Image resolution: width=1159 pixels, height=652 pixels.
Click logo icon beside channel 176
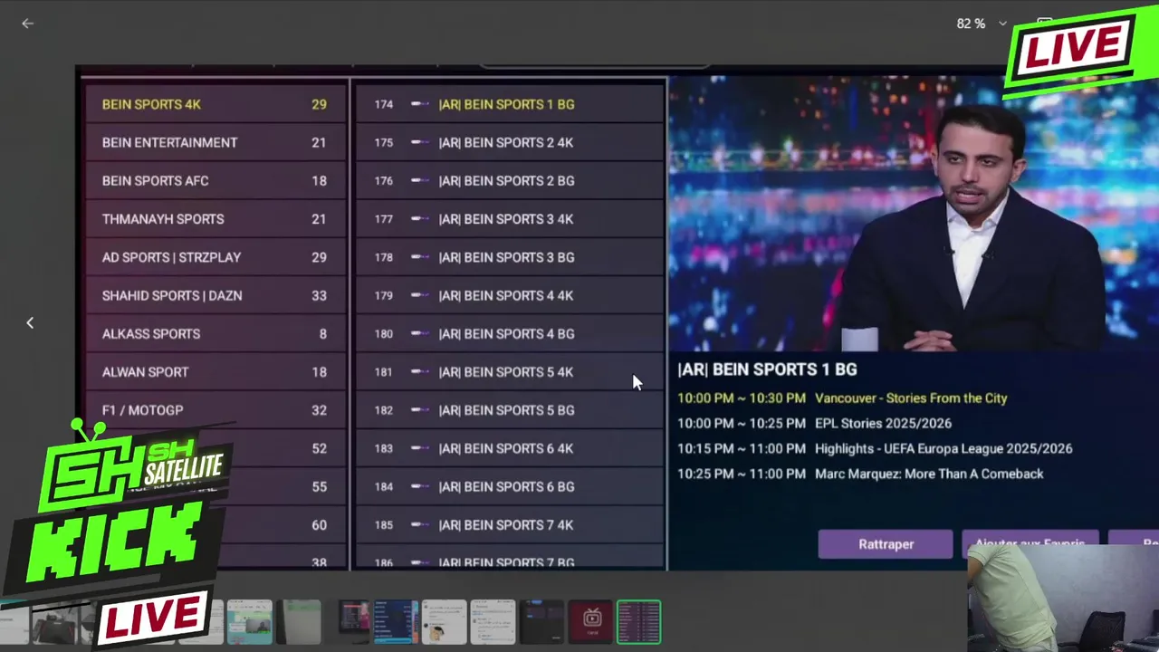(420, 180)
